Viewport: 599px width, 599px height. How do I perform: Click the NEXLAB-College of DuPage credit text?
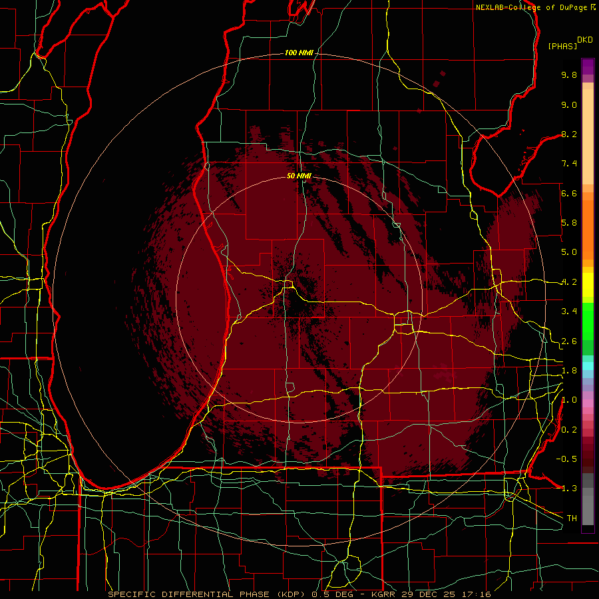531,7
